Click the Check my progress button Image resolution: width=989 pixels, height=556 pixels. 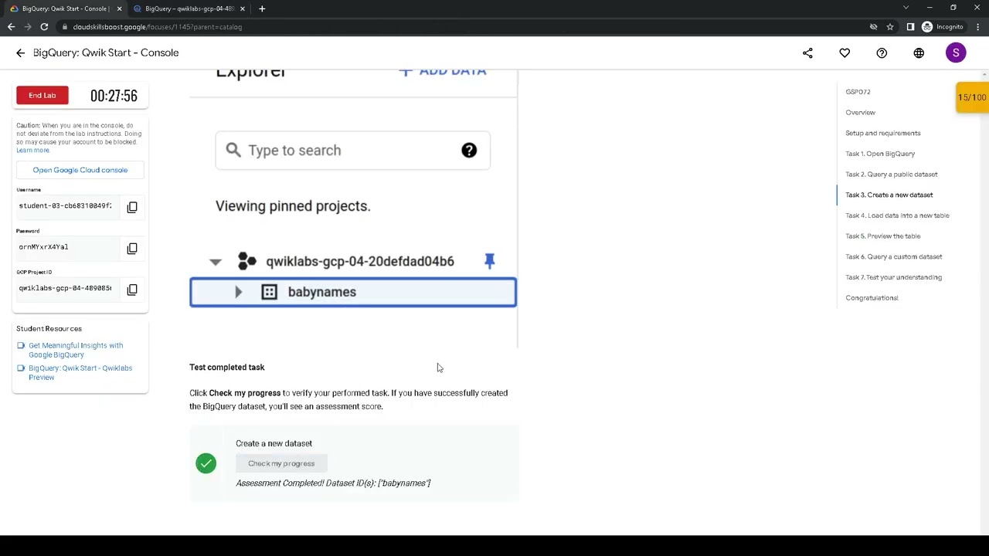click(281, 463)
